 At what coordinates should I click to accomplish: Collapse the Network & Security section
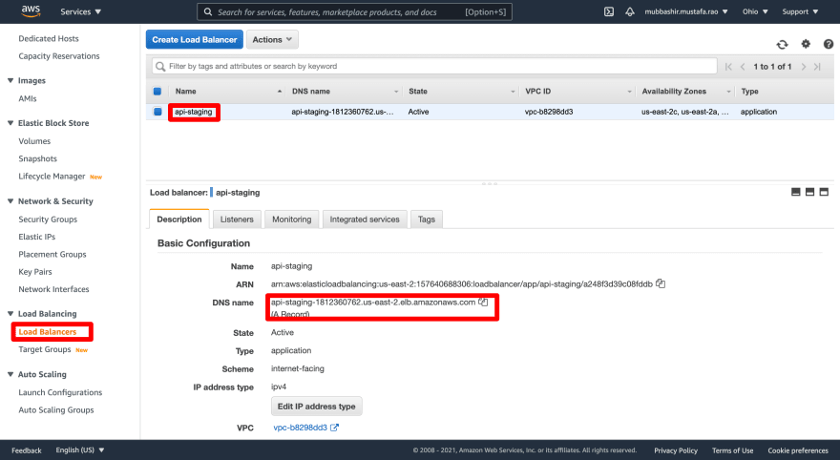[x=10, y=200]
